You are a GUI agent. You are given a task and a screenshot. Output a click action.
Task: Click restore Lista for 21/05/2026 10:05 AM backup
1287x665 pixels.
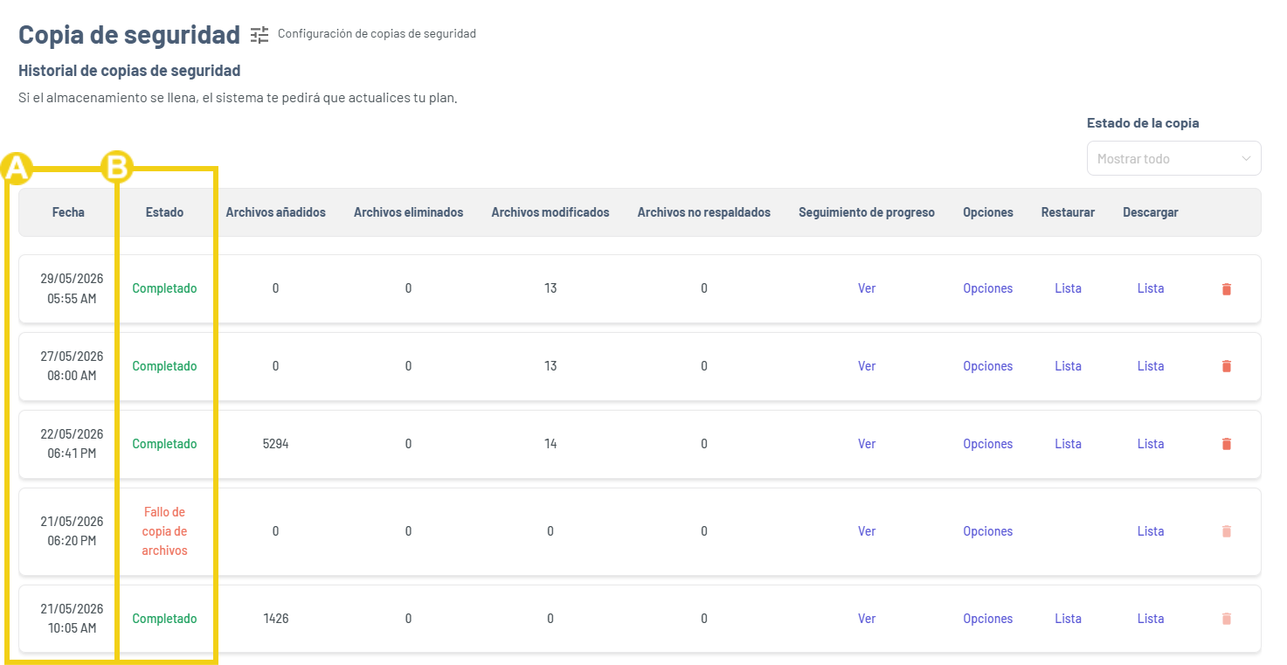pos(1068,619)
